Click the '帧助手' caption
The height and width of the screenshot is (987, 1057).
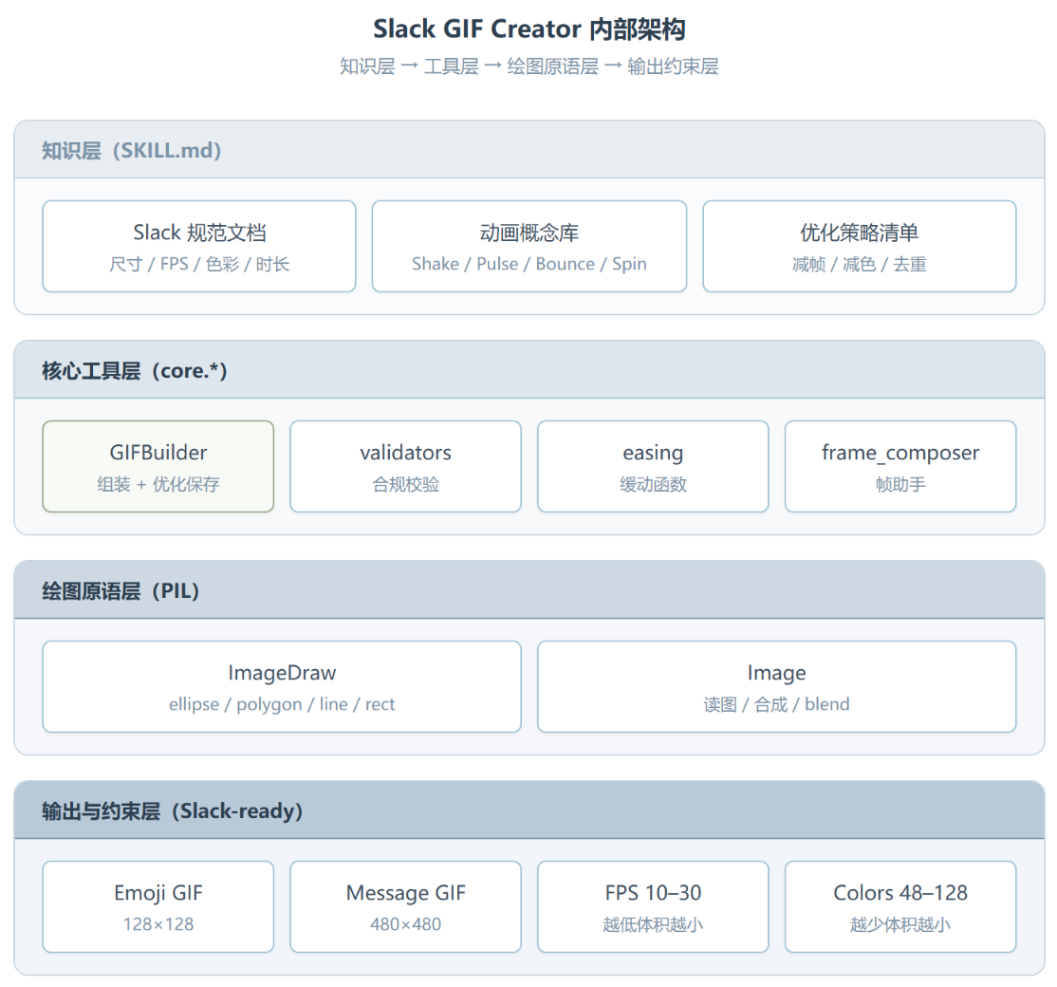pyautogui.click(x=900, y=485)
